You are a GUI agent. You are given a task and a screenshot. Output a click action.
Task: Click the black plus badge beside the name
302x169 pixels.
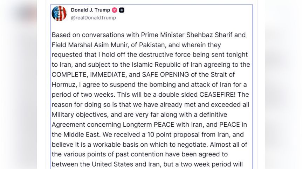coord(122,10)
